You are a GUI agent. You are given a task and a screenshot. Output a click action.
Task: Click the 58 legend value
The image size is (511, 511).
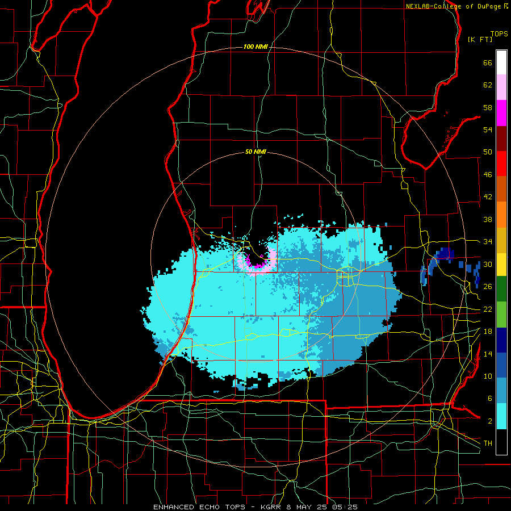pos(488,107)
